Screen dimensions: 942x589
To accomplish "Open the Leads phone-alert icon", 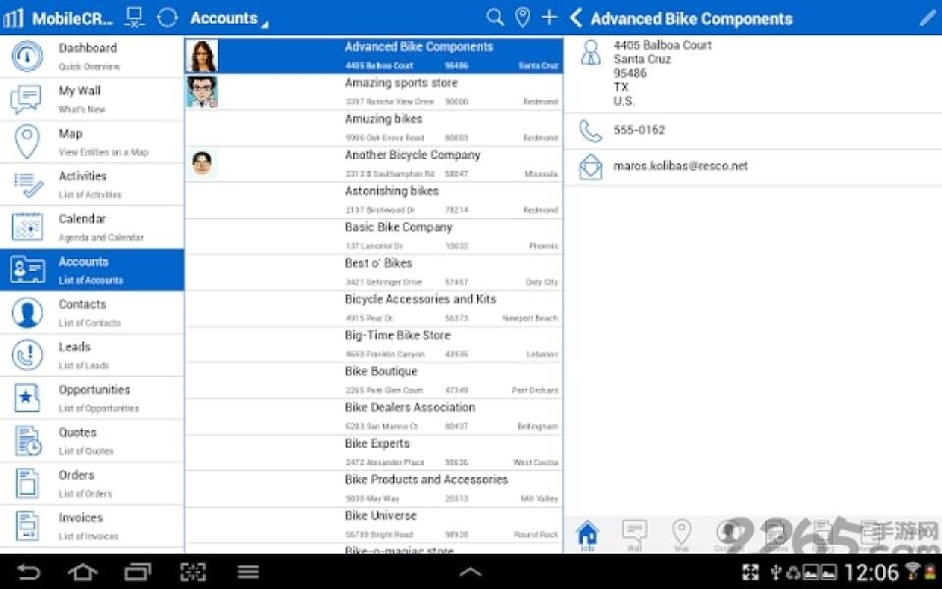I will (27, 355).
